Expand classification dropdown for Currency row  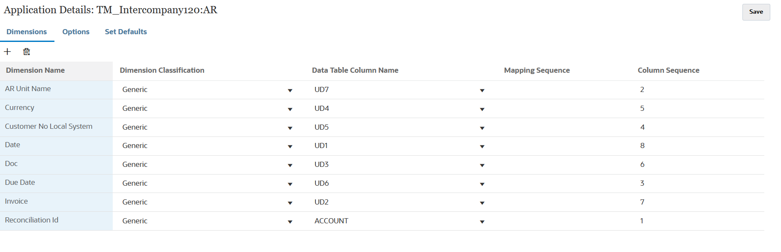click(290, 109)
